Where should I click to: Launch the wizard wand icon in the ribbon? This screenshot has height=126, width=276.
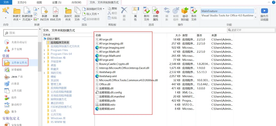(6, 10)
